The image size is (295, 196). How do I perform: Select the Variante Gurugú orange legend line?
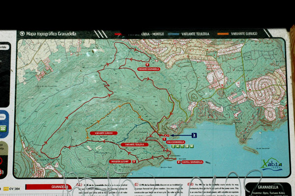[223, 34]
